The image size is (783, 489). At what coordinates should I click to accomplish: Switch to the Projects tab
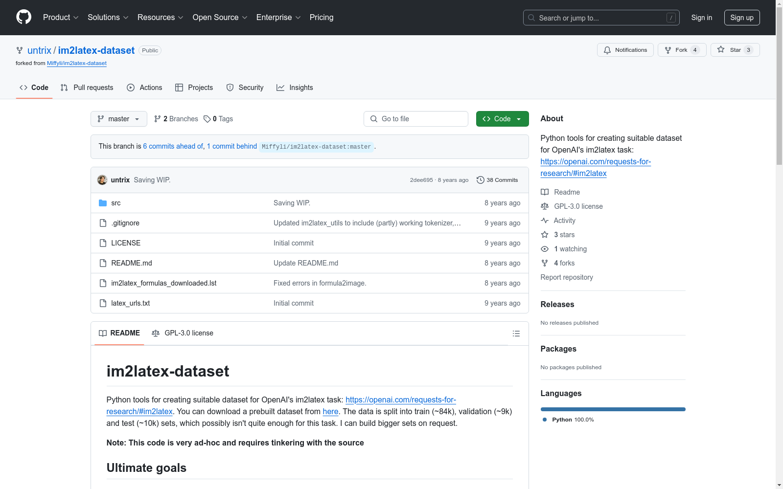tap(194, 88)
